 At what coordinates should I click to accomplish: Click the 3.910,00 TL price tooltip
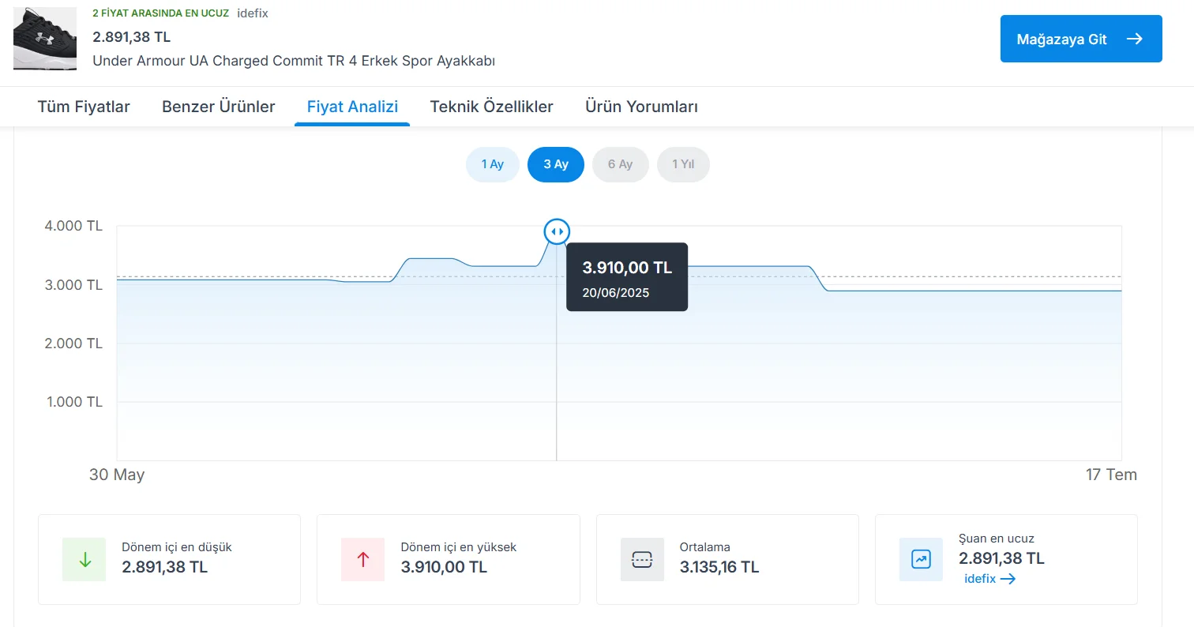pyautogui.click(x=627, y=276)
